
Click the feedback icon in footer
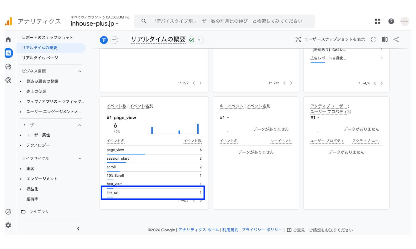pos(289,230)
